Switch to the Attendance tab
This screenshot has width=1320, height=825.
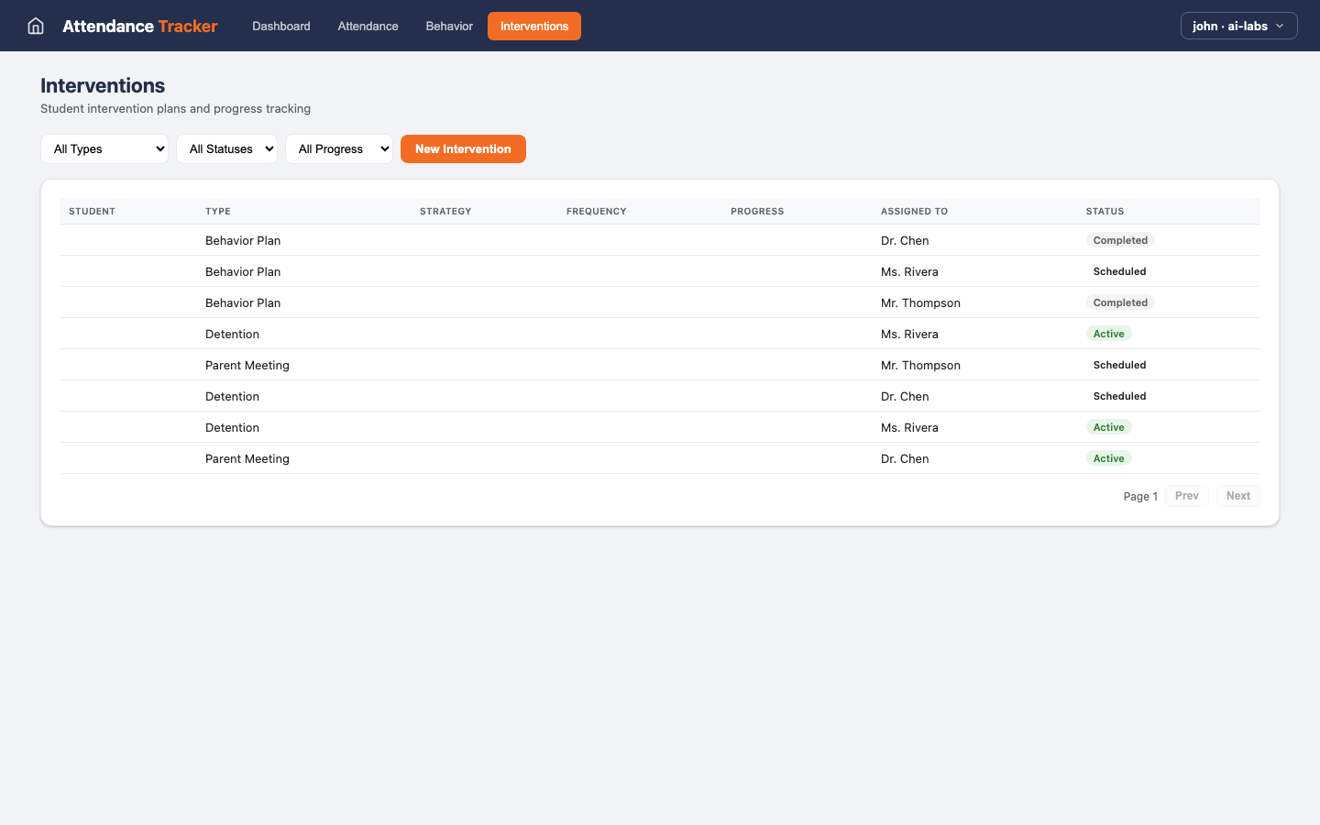point(368,26)
